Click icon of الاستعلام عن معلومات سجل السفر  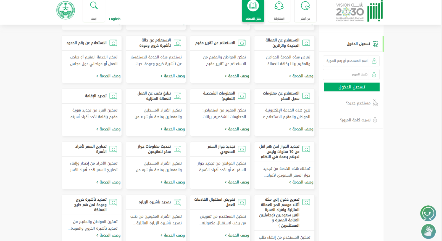(306, 96)
